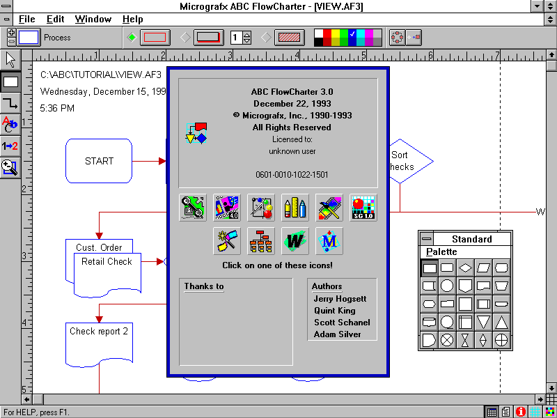Pick the upward triangle shape in palette
Image resolution: width=557 pixels, height=418 pixels.
pos(501,322)
